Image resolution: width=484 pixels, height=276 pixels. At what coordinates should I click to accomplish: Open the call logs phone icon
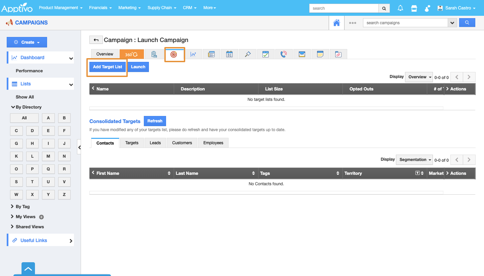pyautogui.click(x=284, y=54)
